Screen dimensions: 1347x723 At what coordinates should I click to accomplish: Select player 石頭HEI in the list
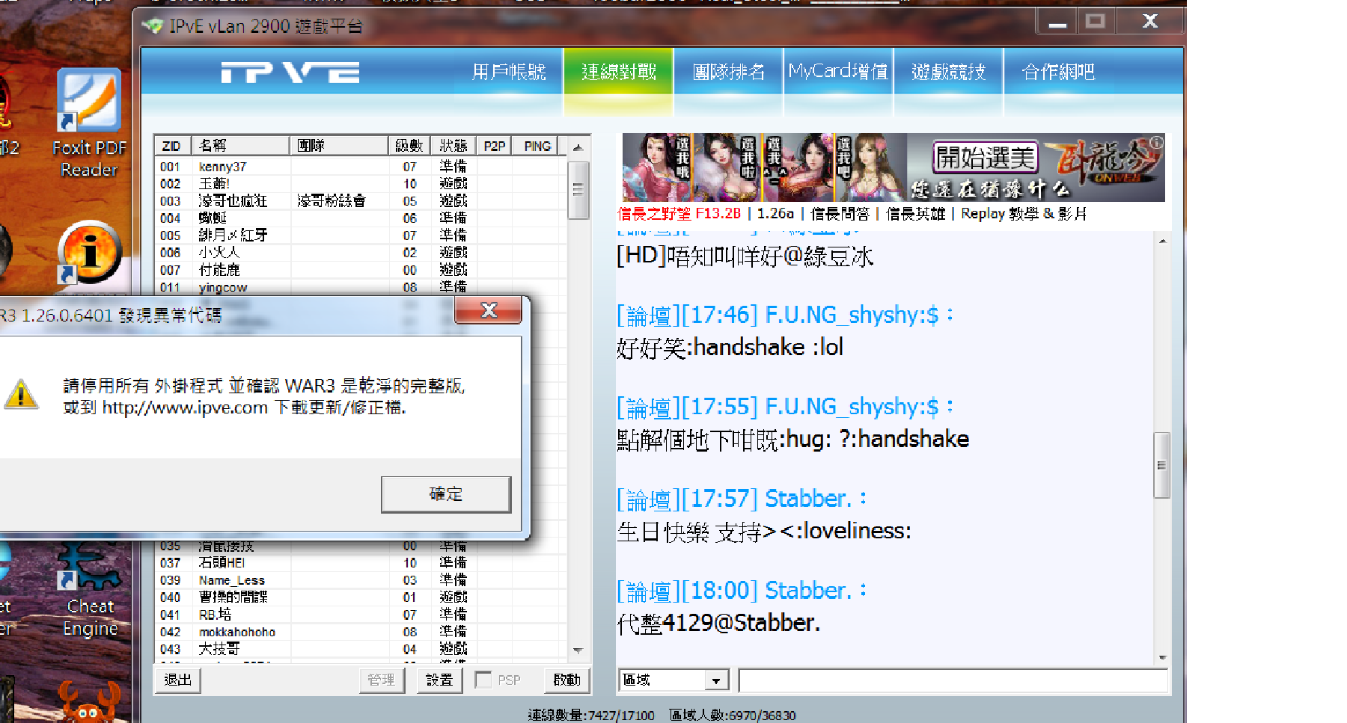(x=361, y=562)
